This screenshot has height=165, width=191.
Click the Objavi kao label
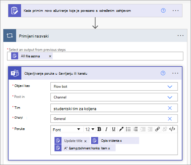(22, 86)
